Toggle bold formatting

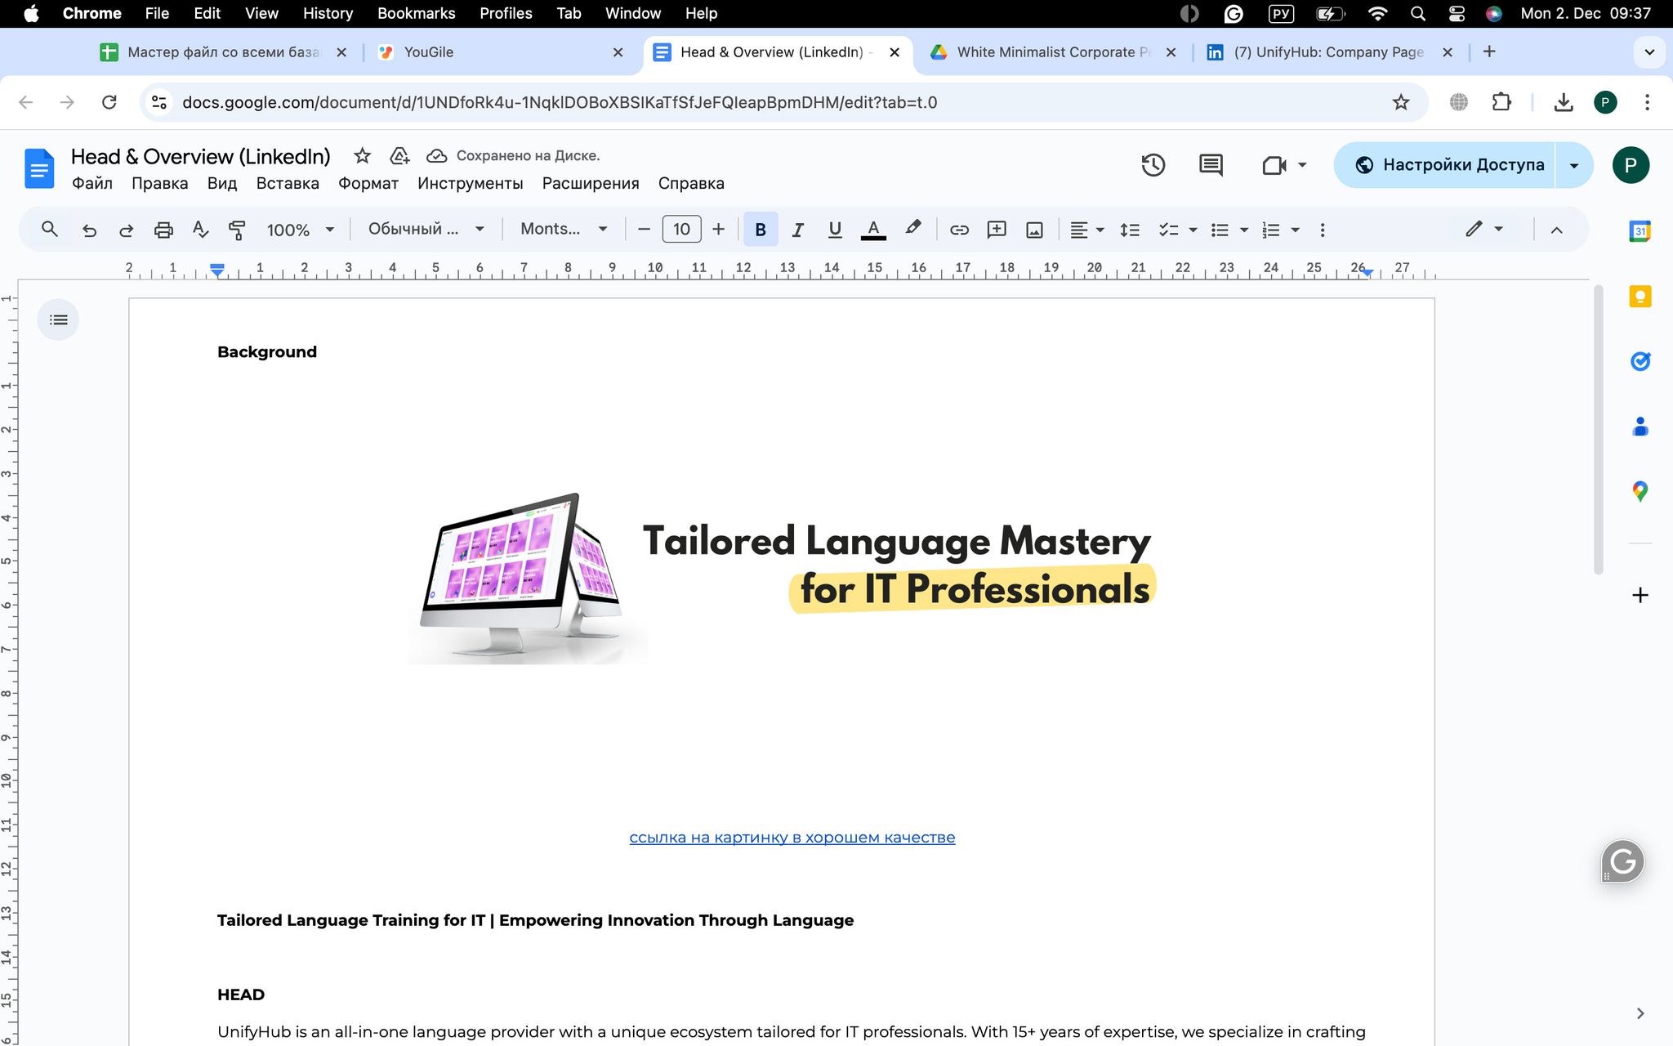pyautogui.click(x=761, y=230)
